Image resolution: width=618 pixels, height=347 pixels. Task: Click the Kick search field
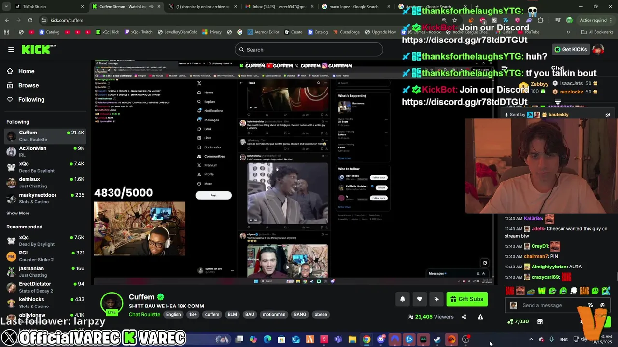tap(309, 50)
